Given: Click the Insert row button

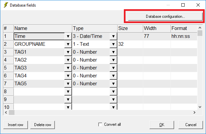Looking at the screenshot, I should pos(15,125).
